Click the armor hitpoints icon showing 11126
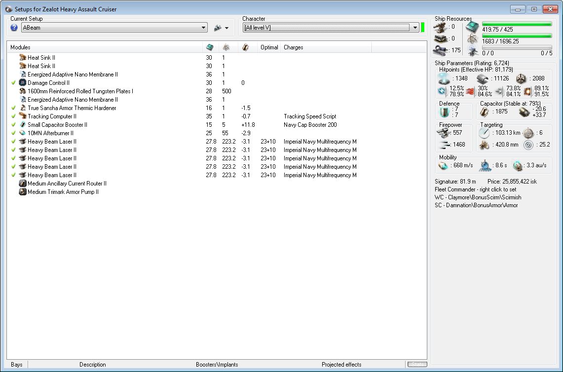Viewport: 563px width, 372px height. (483, 78)
